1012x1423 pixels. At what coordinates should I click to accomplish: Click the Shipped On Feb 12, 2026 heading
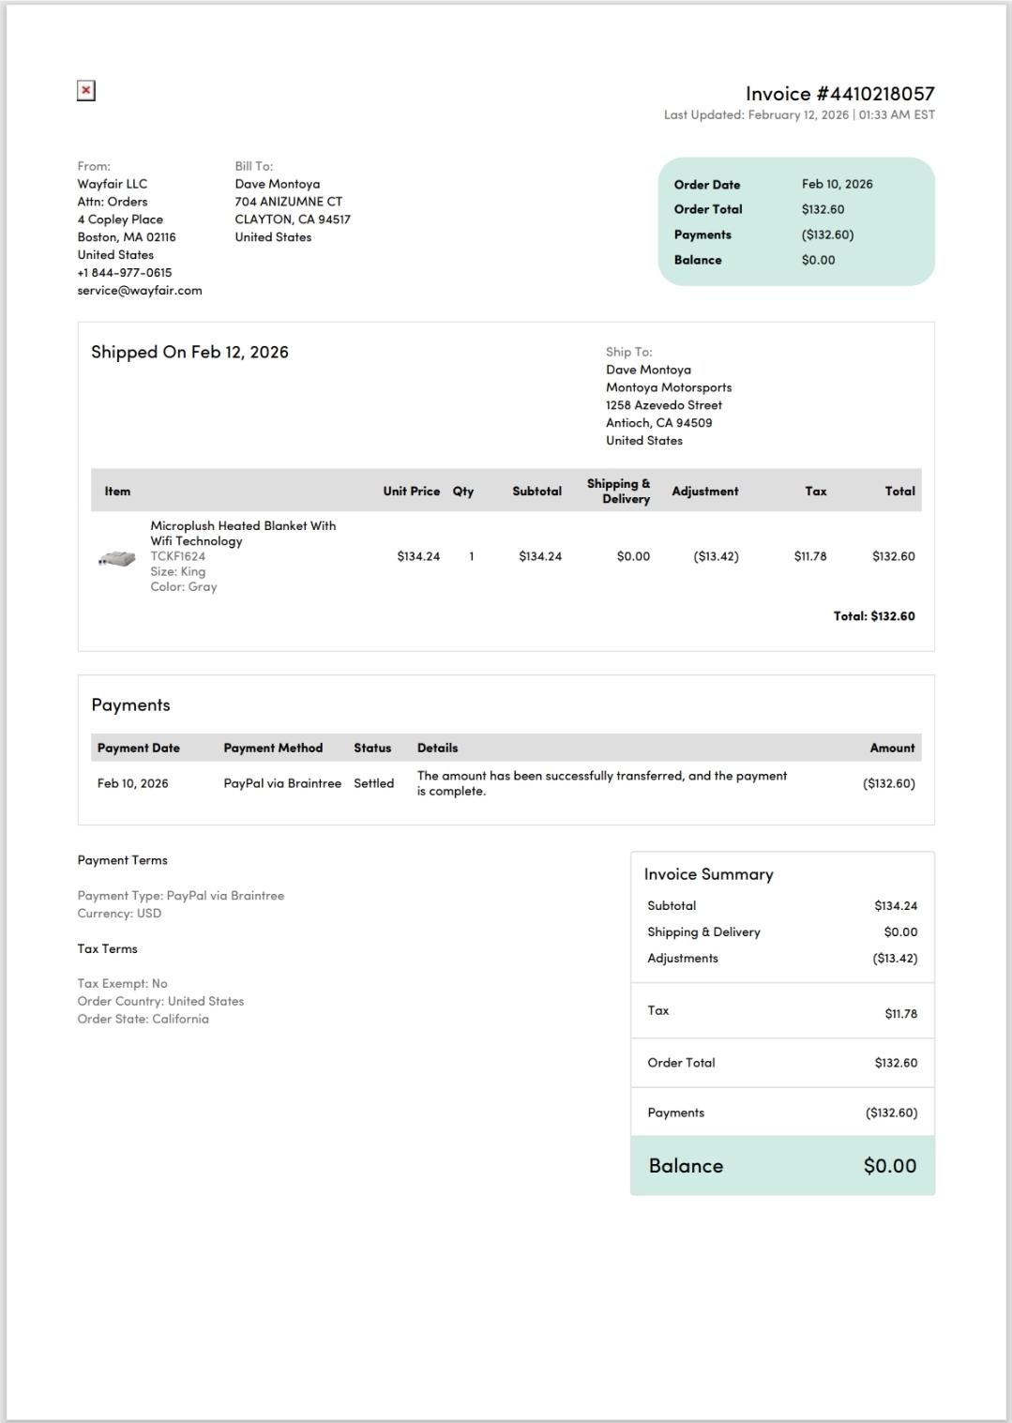tap(189, 352)
